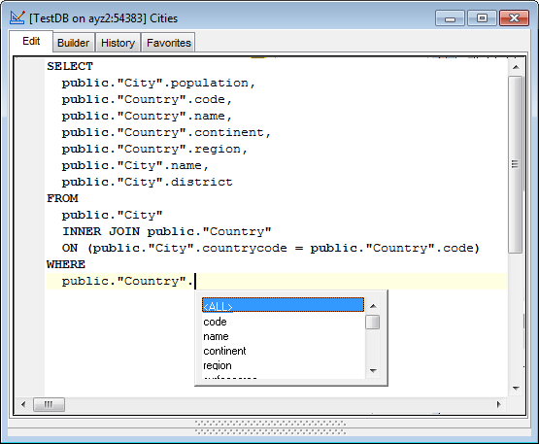The image size is (539, 444).
Task: Click the editor vertical scrollbar thumb
Action: pos(516,164)
